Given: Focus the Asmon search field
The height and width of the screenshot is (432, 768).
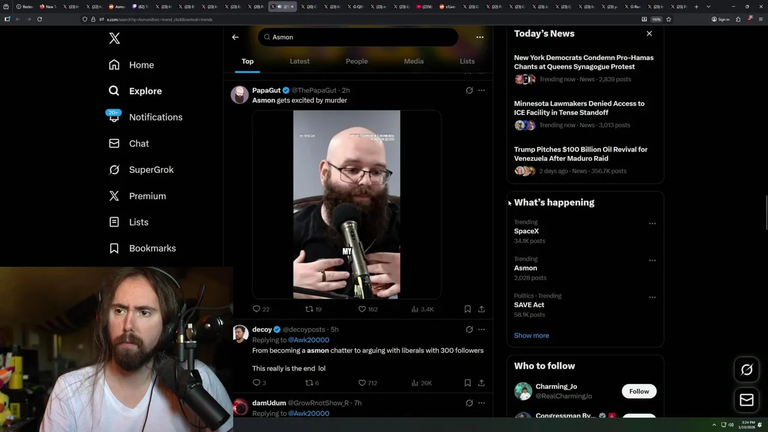Looking at the screenshot, I should pyautogui.click(x=358, y=37).
